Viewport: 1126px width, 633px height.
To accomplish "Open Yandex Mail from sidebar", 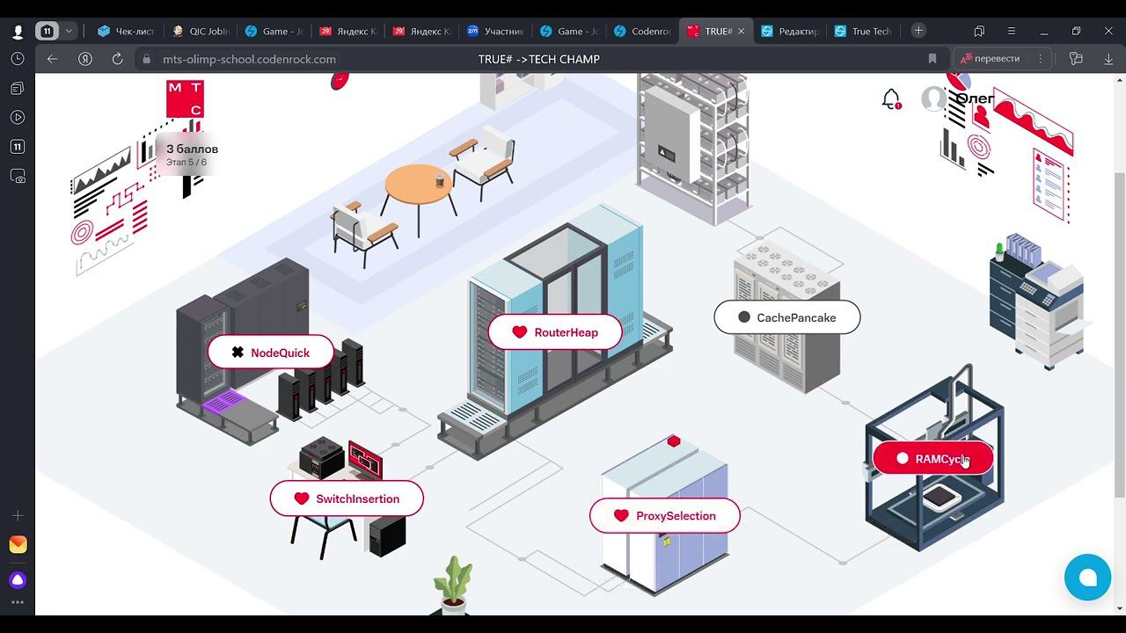I will 18,545.
